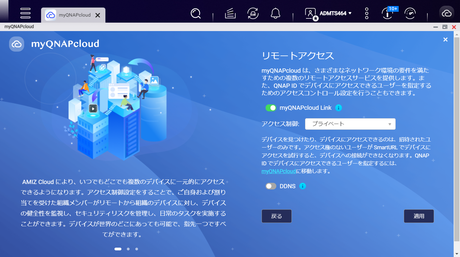The width and height of the screenshot is (460, 257).
Task: Click the cloud icon in top-right corner
Action: click(x=446, y=13)
